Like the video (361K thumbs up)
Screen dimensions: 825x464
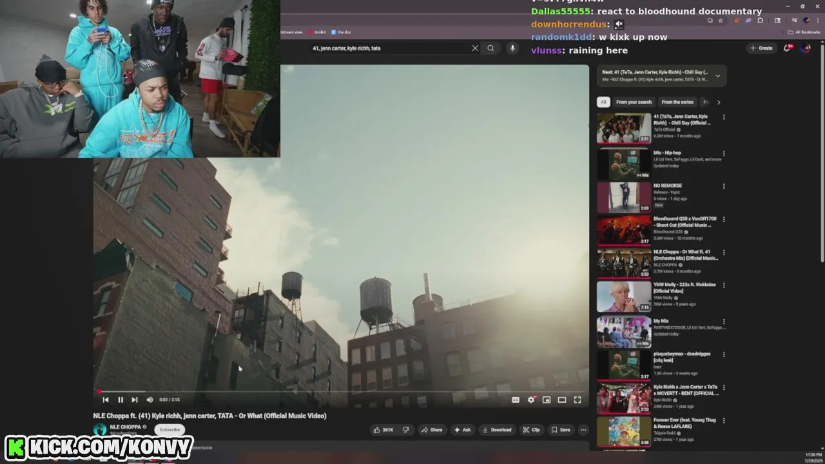coord(385,430)
